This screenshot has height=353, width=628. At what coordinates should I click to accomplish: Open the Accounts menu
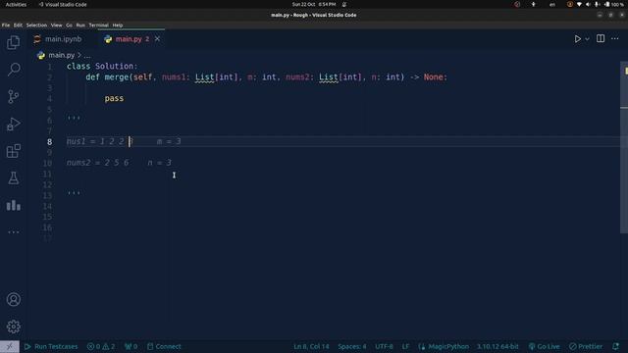click(x=13, y=299)
